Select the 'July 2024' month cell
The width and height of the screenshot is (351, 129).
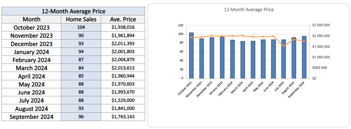pos(32,101)
